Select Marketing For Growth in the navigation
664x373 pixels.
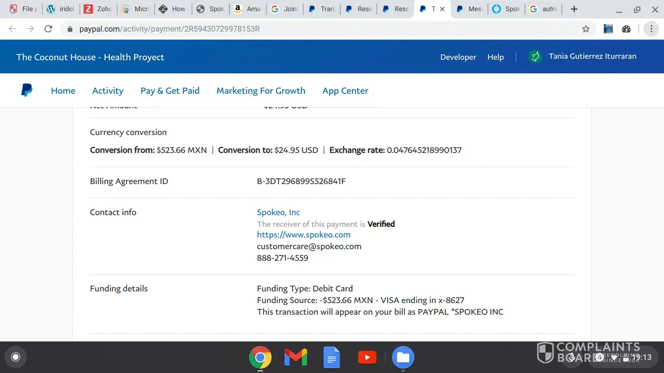[261, 91]
